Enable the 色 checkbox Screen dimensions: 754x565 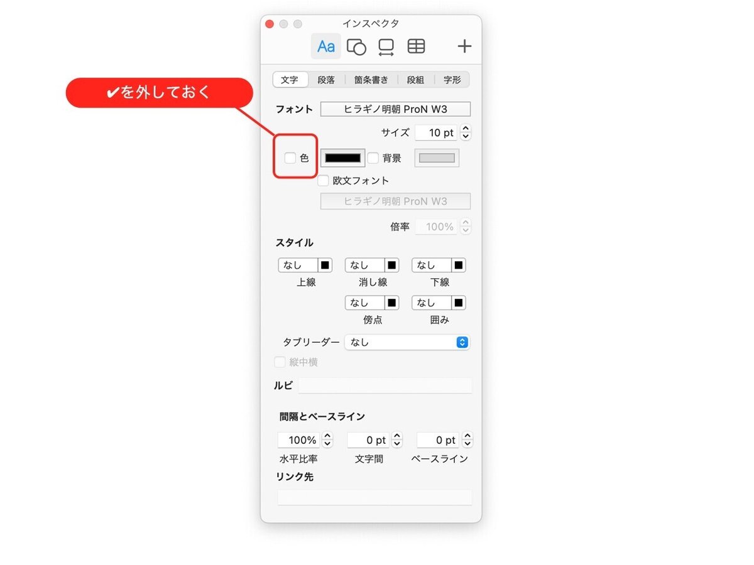(291, 158)
